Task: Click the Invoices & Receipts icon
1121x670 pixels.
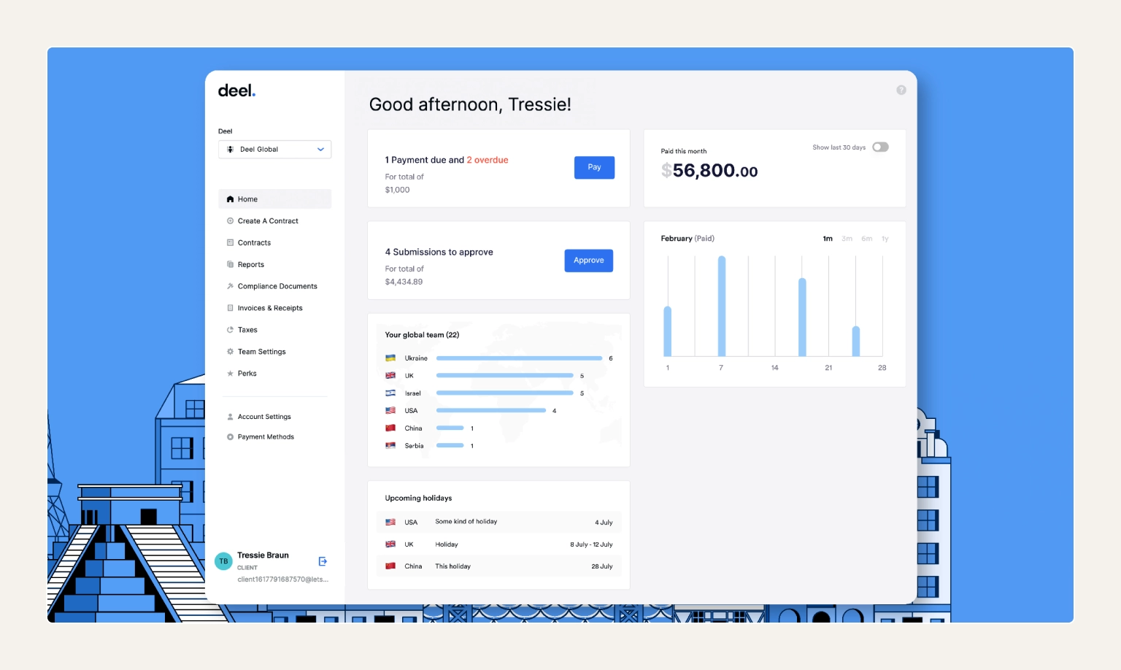Action: [230, 308]
